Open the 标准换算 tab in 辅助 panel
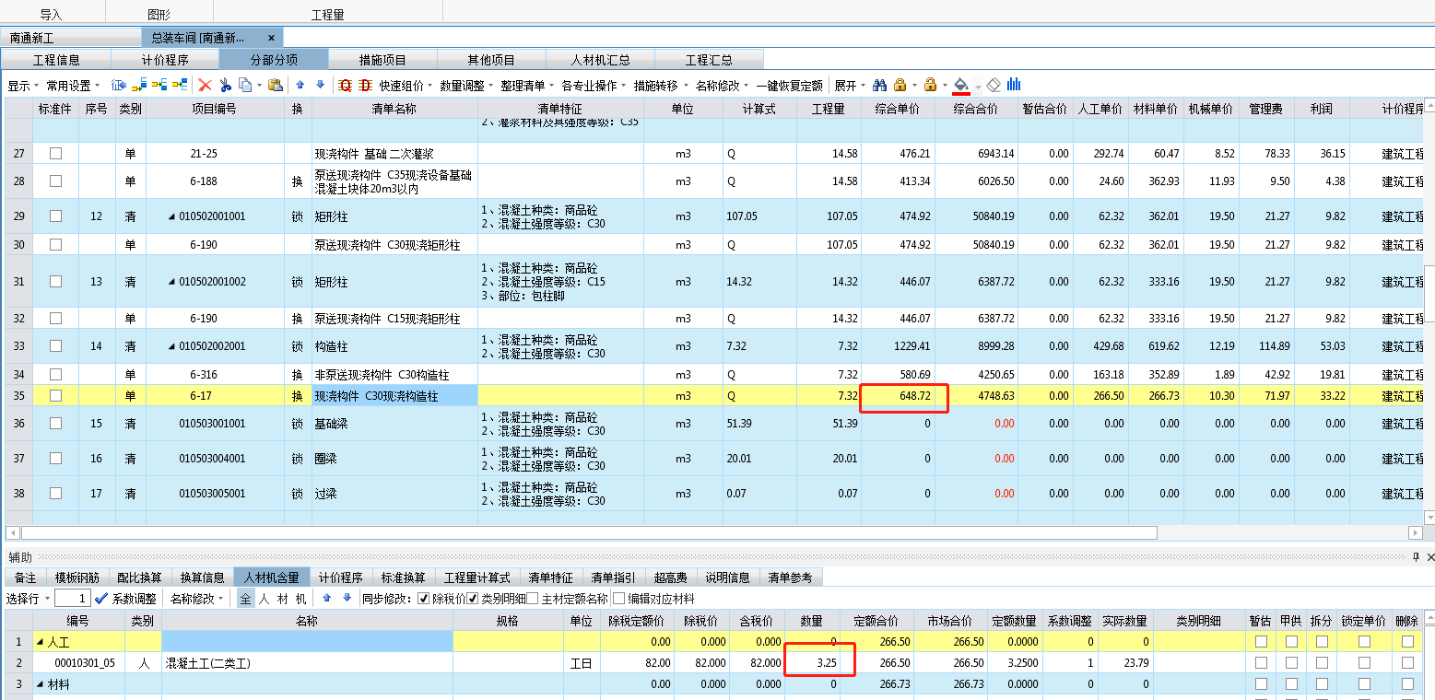This screenshot has height=700, width=1435. (403, 577)
